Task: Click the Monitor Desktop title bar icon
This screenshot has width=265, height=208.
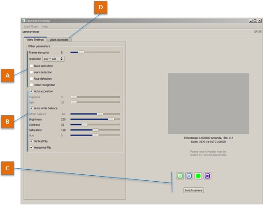Action: [24, 21]
